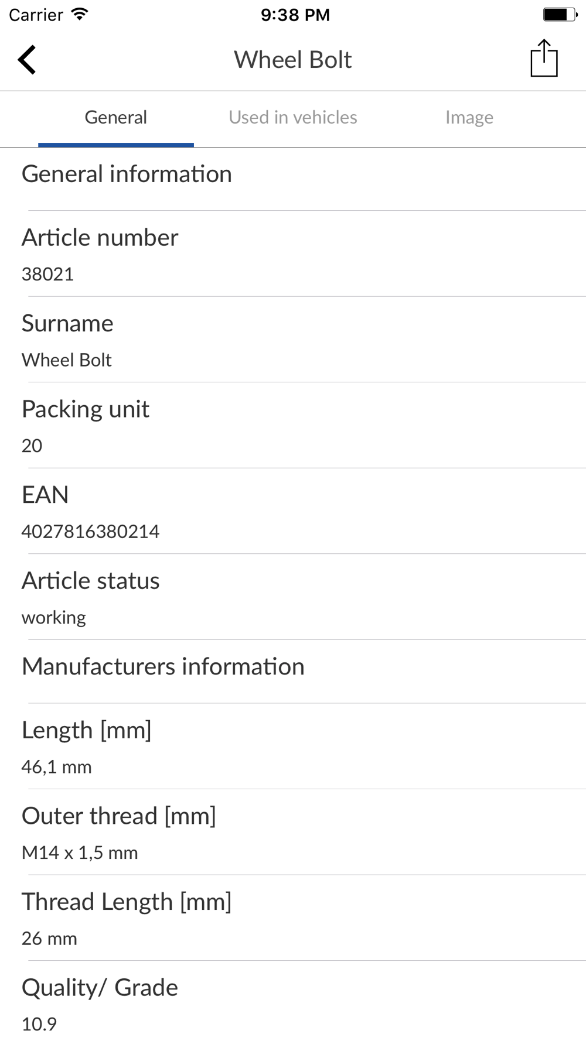The width and height of the screenshot is (586, 1041).
Task: Tap the Wi-Fi status icon
Action: click(x=79, y=14)
